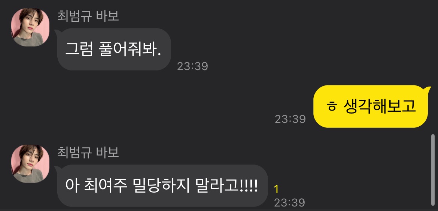Click the 23:39 timestamp beside the yellow bubble
Viewport: 438px width, 211px height.
pos(290,119)
